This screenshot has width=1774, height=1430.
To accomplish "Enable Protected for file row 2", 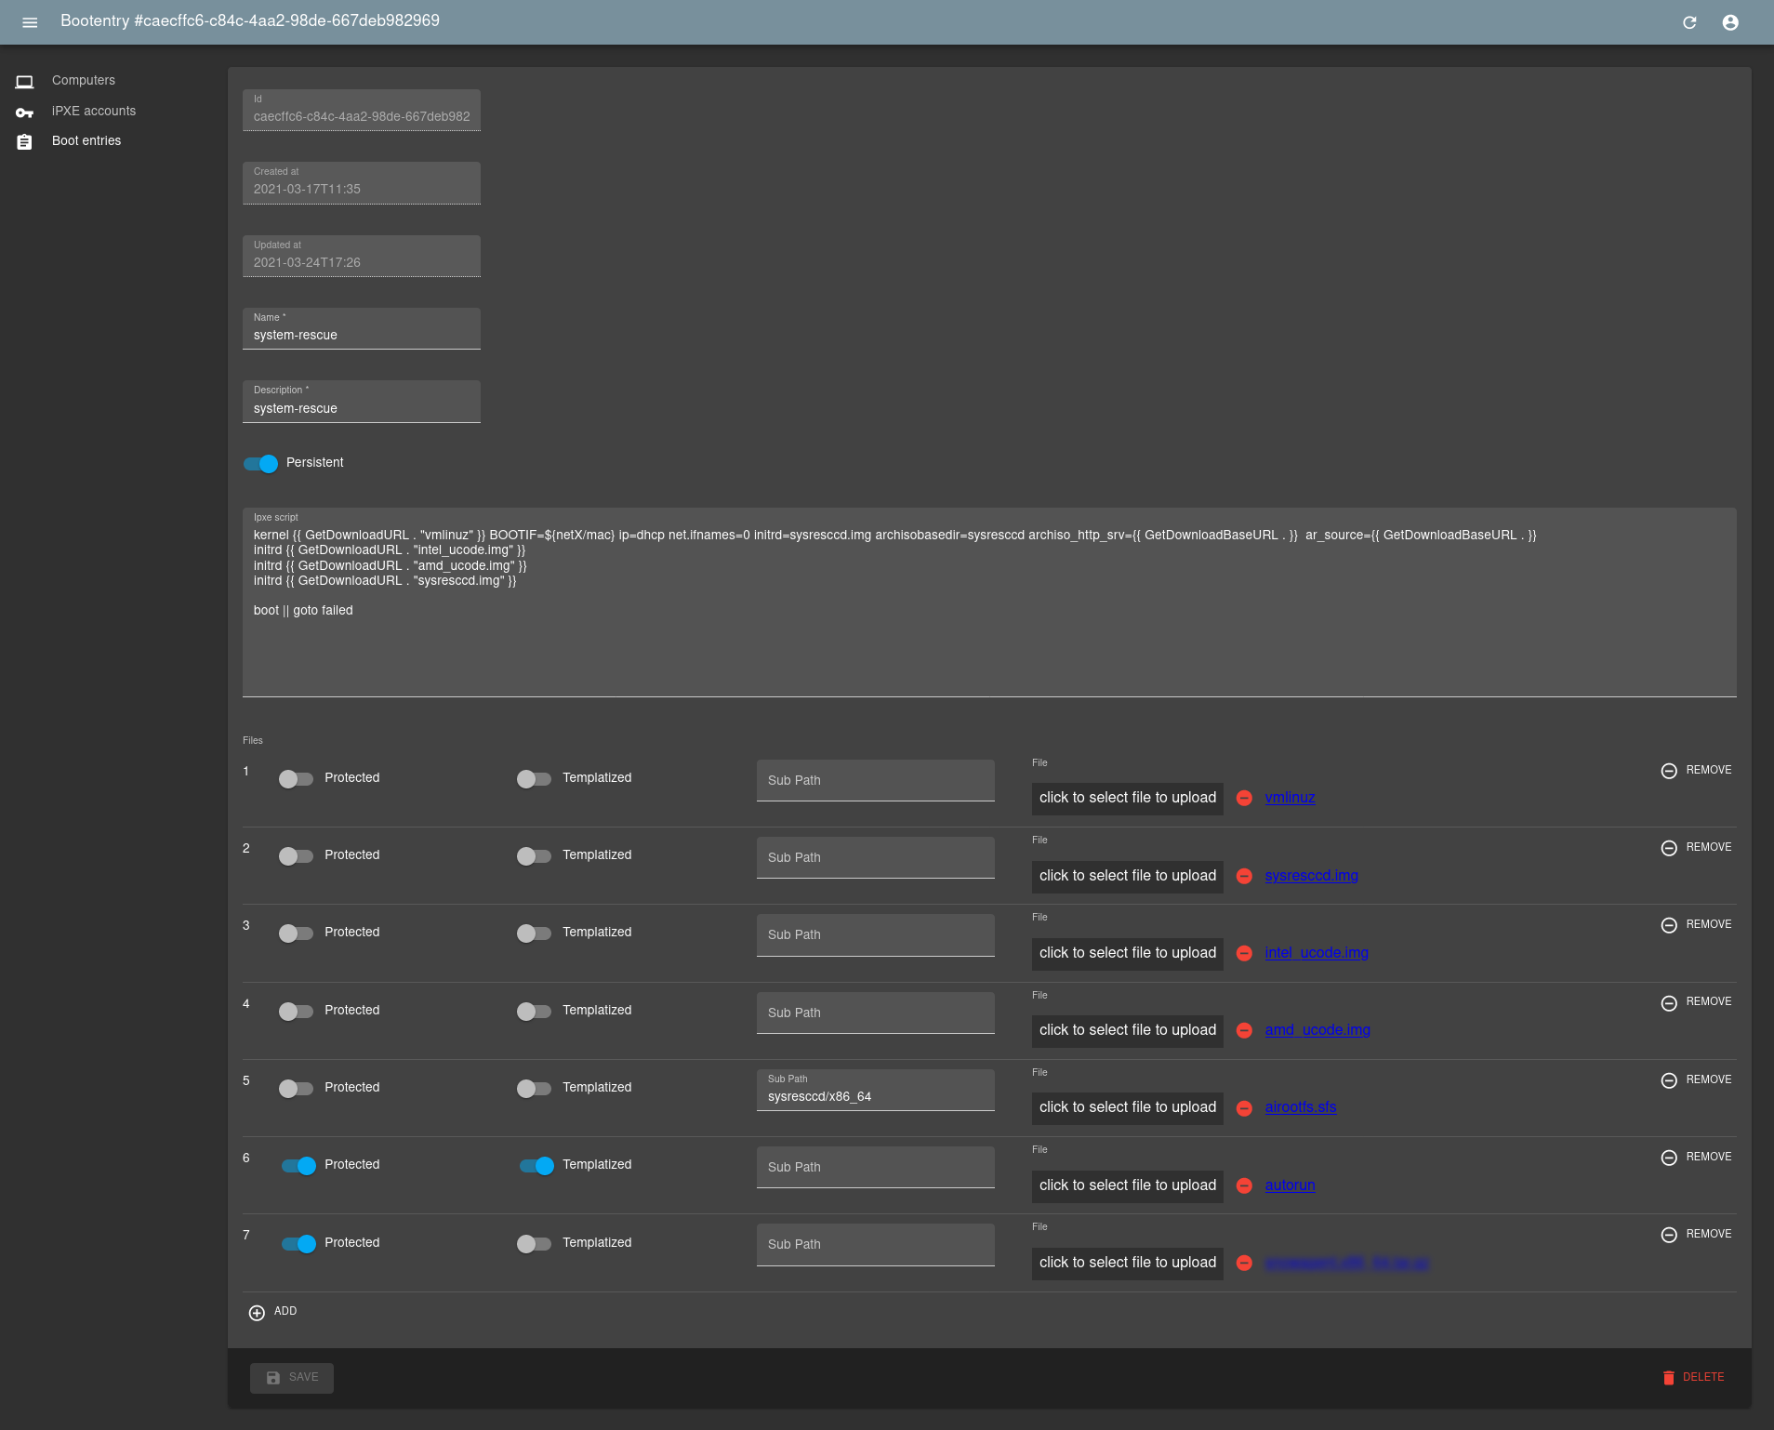I will tap(296, 856).
